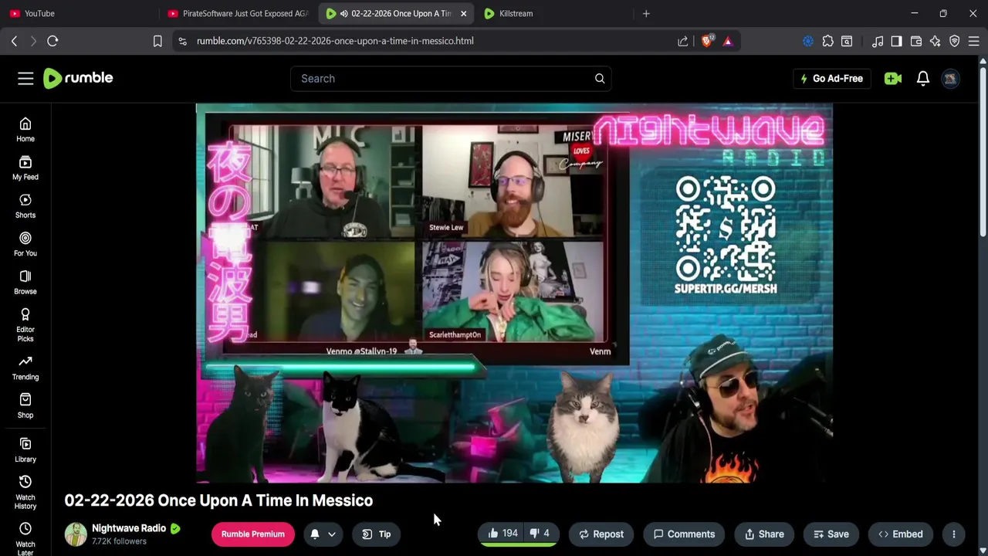Click the '7.72K followers' text

tap(119, 541)
